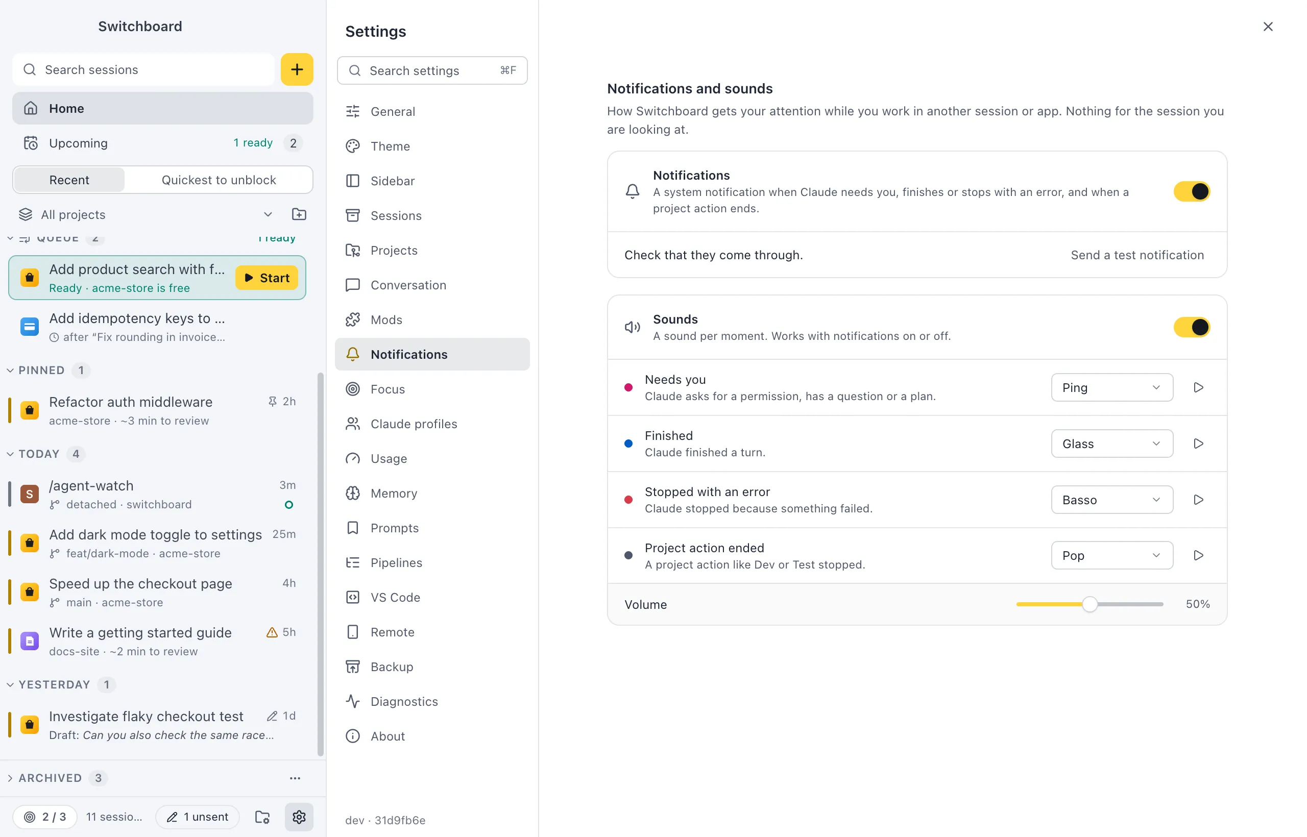Image resolution: width=1307 pixels, height=837 pixels.
Task: Open the Diagnostics settings page
Action: click(432, 701)
